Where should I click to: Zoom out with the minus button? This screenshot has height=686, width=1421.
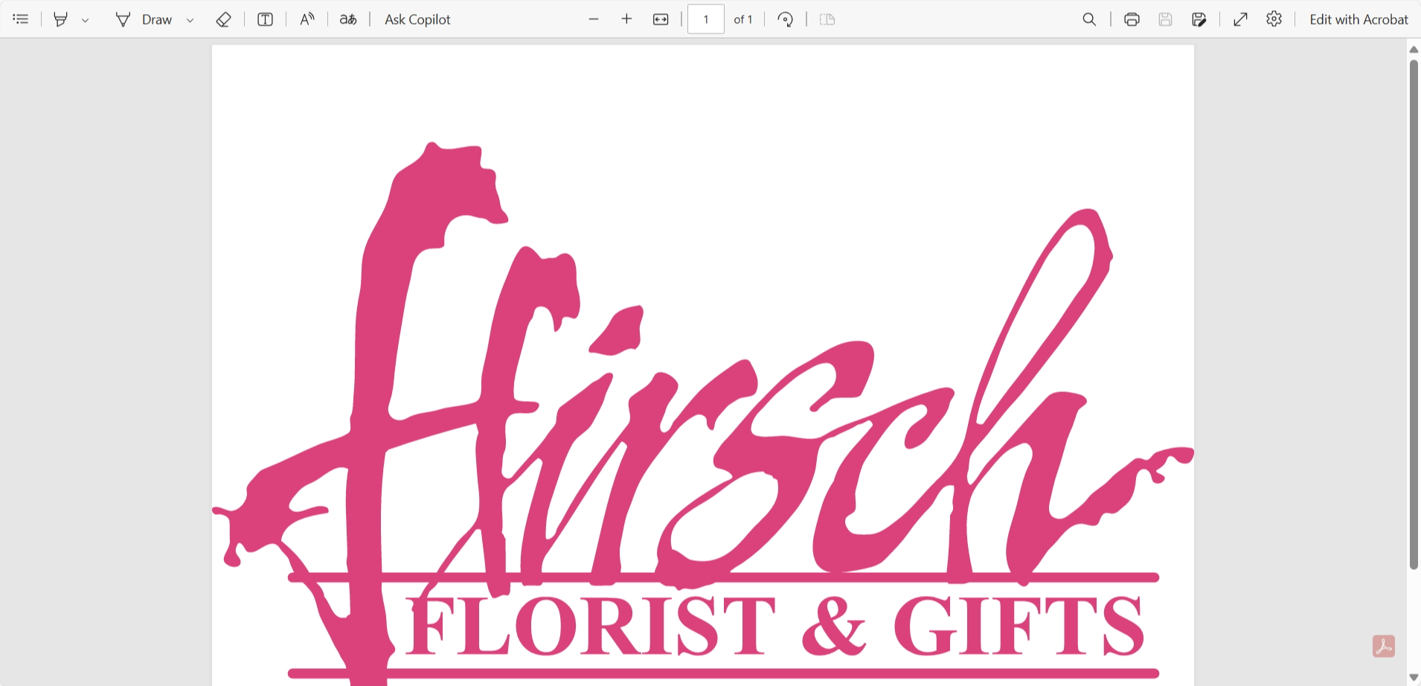594,19
